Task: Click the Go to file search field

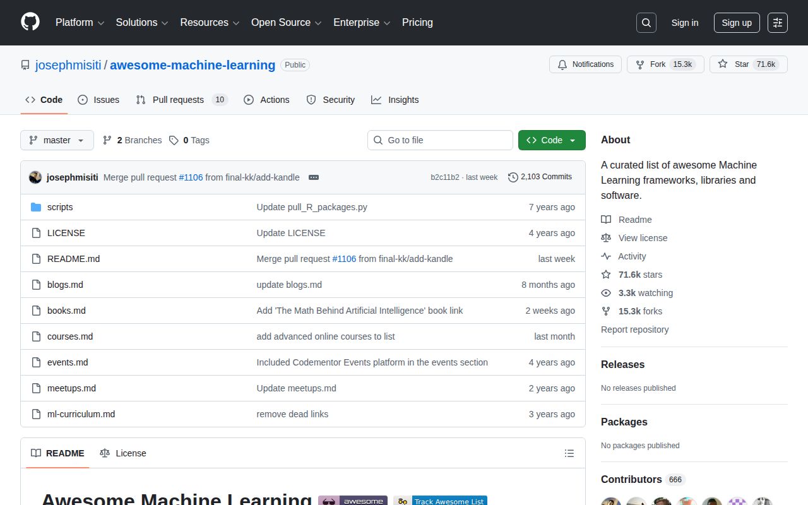Action: [440, 140]
